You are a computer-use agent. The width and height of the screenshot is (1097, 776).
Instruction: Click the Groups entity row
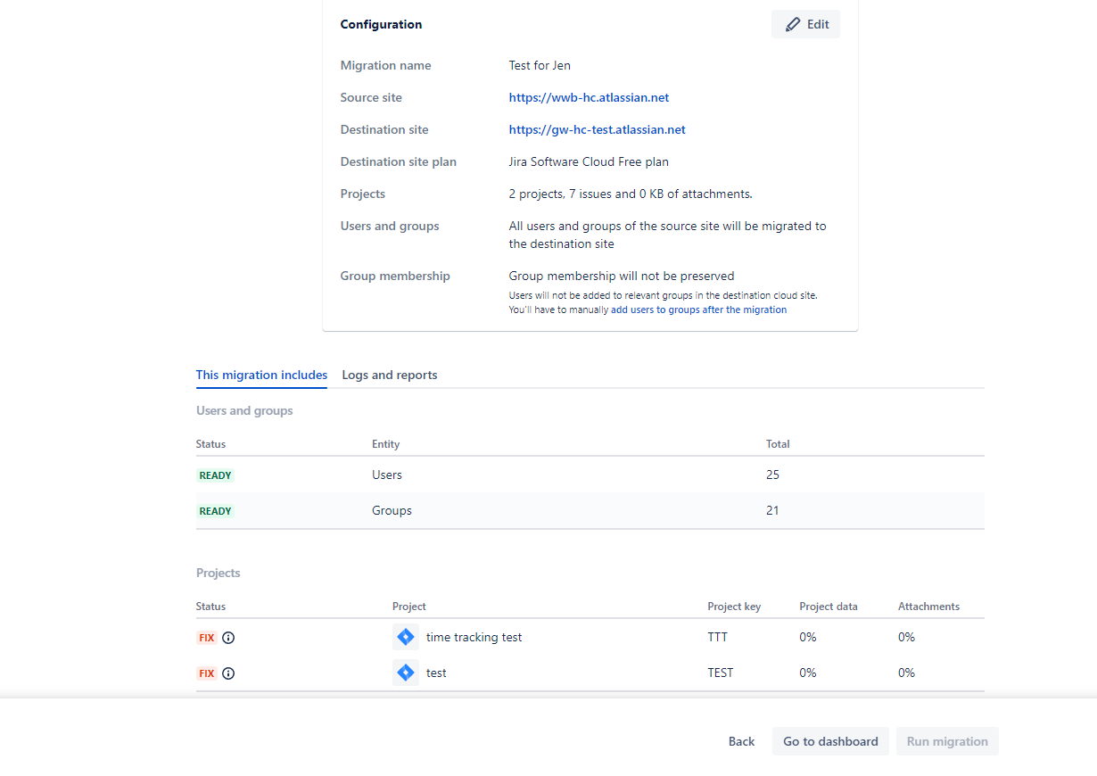click(392, 511)
